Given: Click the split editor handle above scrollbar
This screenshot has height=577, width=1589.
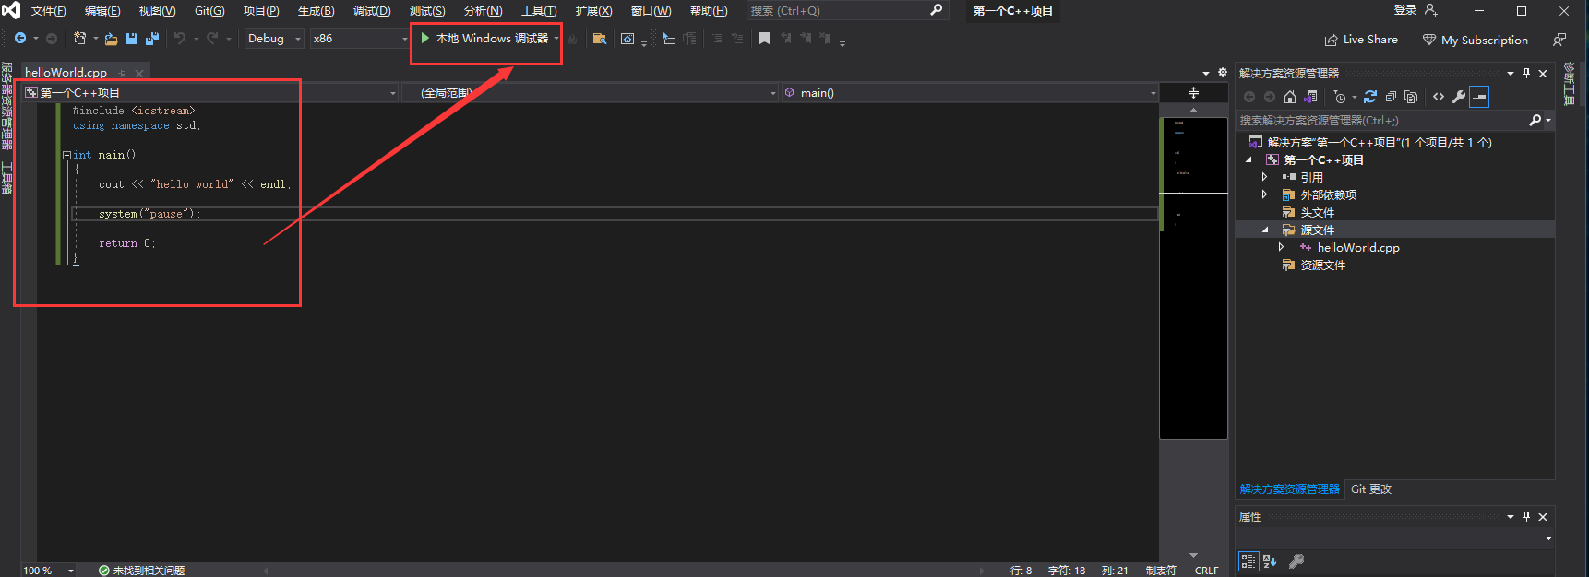Looking at the screenshot, I should point(1193,93).
